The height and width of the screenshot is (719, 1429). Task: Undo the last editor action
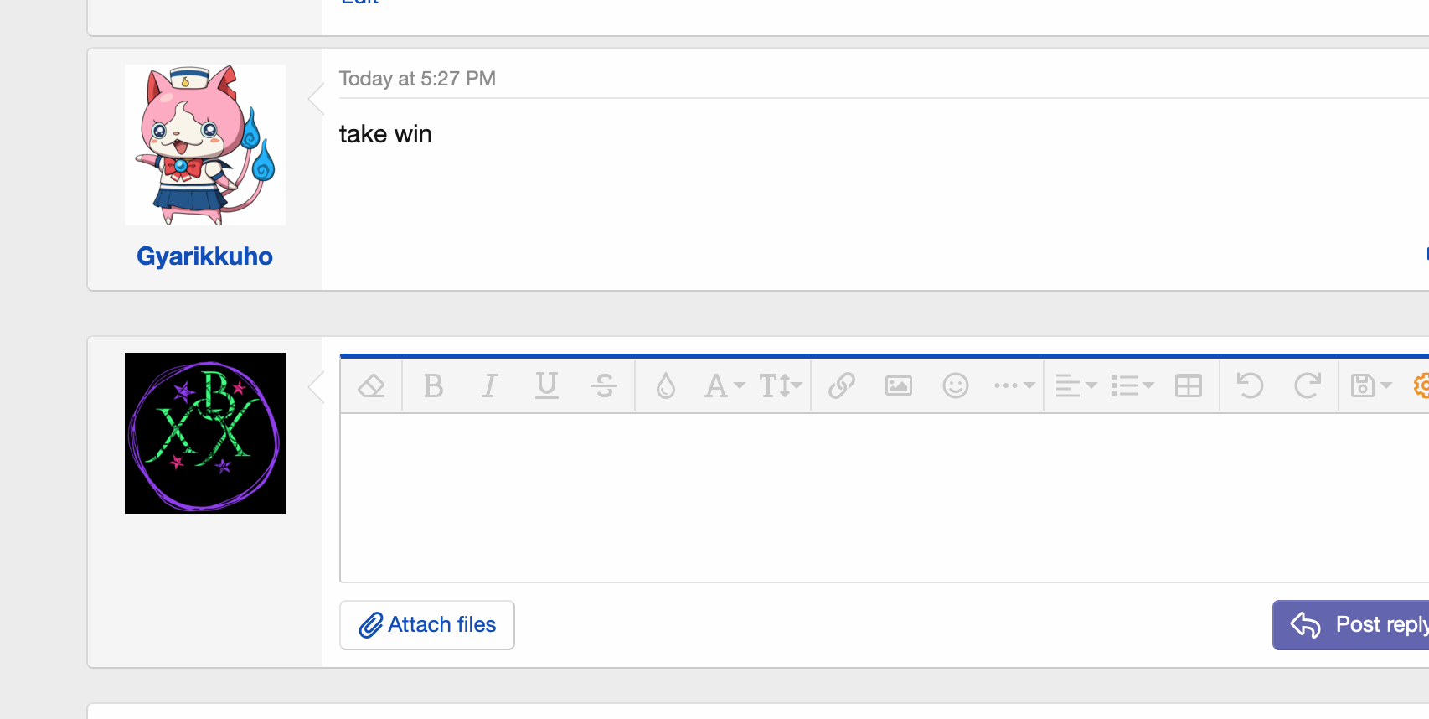point(1251,386)
